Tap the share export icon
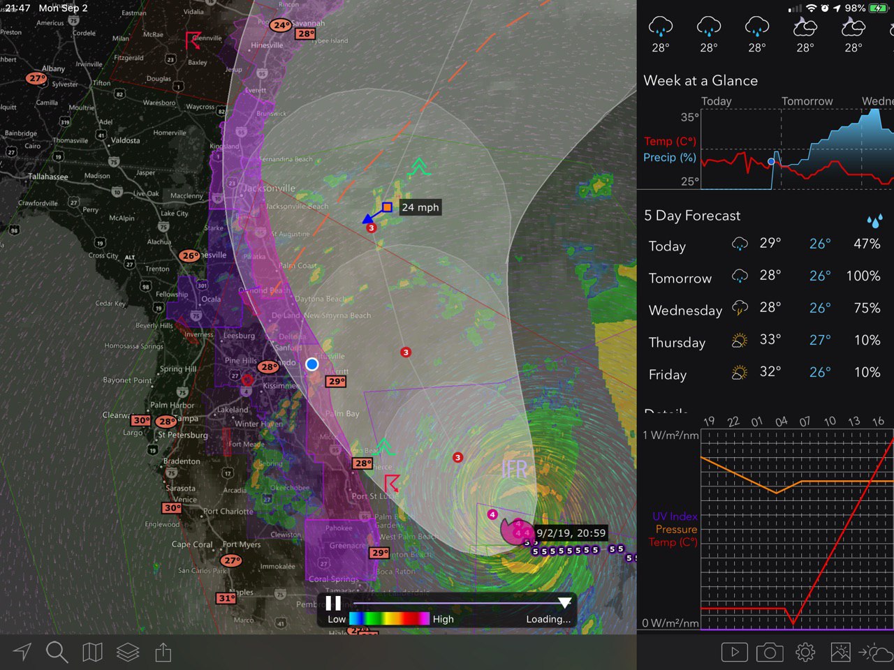Viewport: 894px width, 670px height. tap(163, 652)
